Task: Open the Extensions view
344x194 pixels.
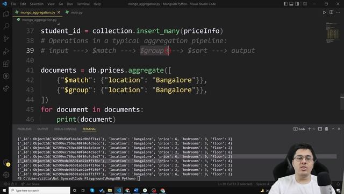Action: pyautogui.click(x=6, y=64)
